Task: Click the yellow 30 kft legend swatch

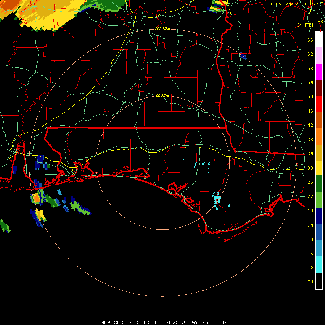Action: pos(319,168)
